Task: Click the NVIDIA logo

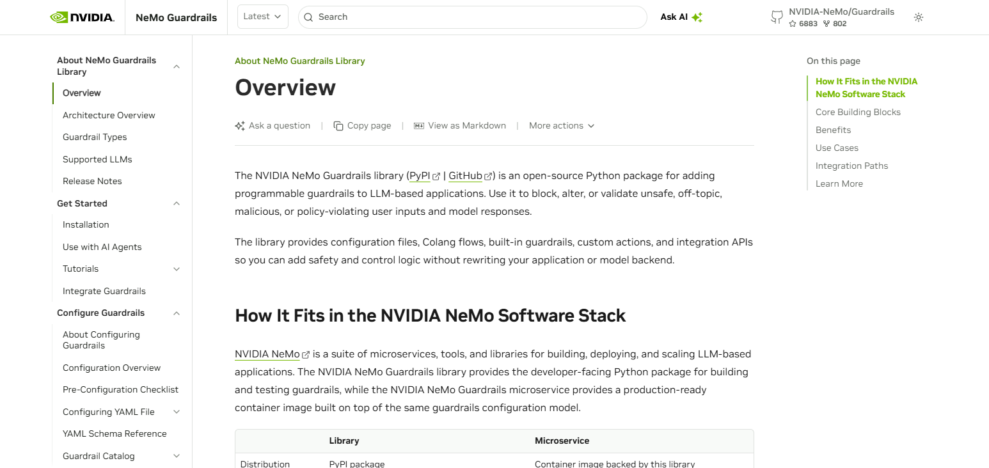Action: 82,17
